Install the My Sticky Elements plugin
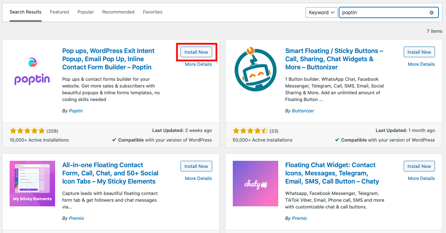The image size is (446, 233). [196, 166]
